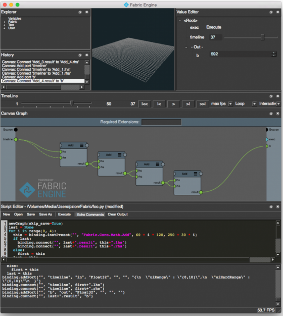This screenshot has width=283, height=316.
Task: Select the timeline input port circle
Action: (16, 139)
